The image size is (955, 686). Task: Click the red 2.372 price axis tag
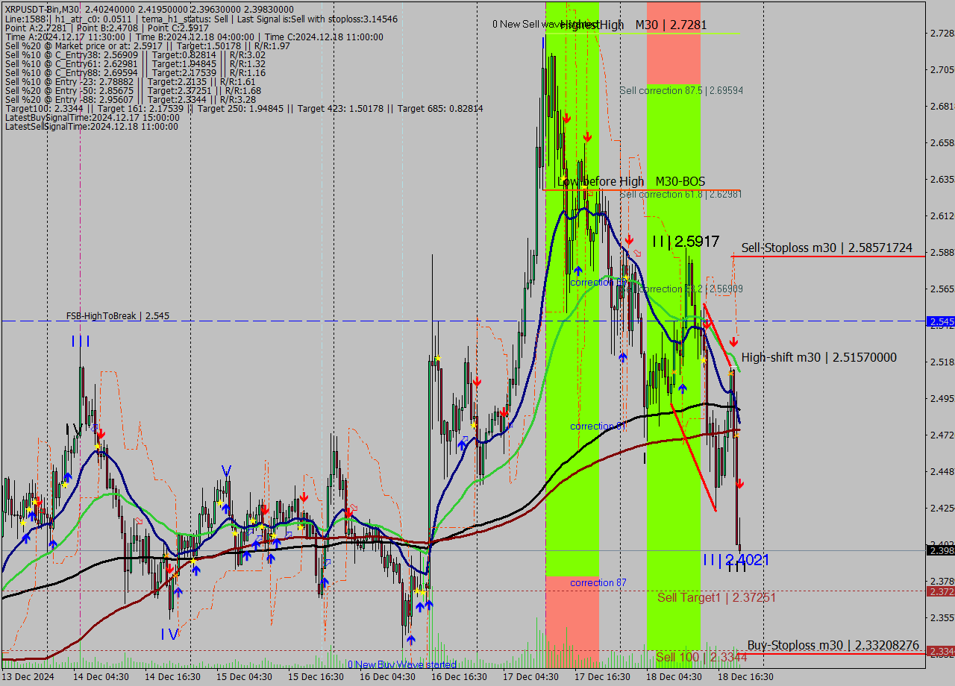940,591
